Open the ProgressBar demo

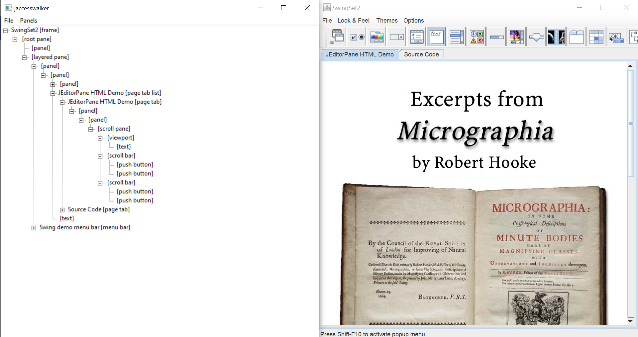pos(496,37)
